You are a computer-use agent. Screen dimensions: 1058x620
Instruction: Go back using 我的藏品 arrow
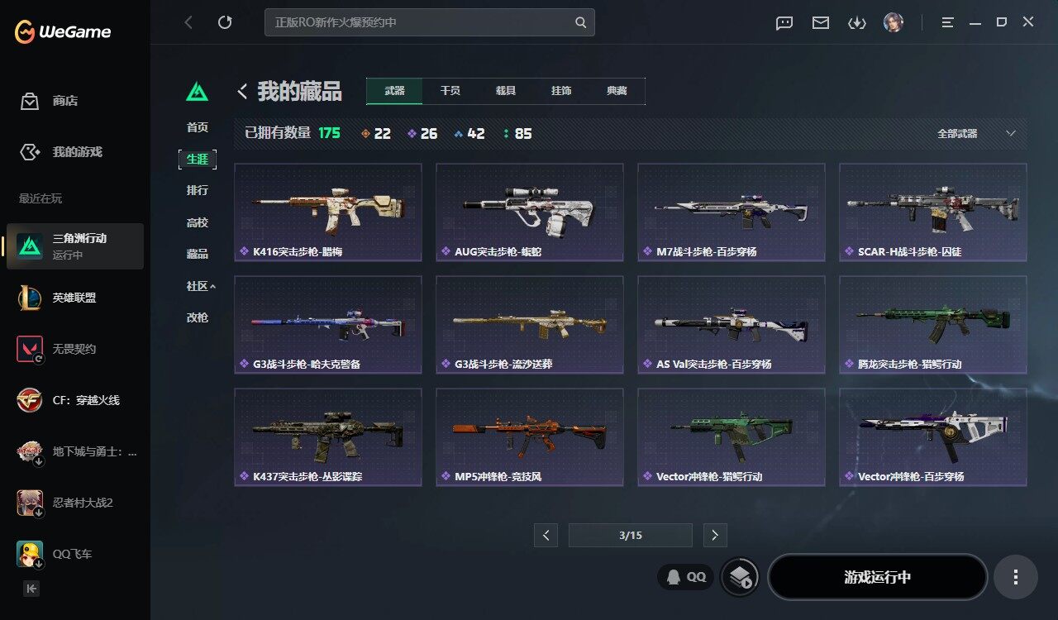pos(243,91)
